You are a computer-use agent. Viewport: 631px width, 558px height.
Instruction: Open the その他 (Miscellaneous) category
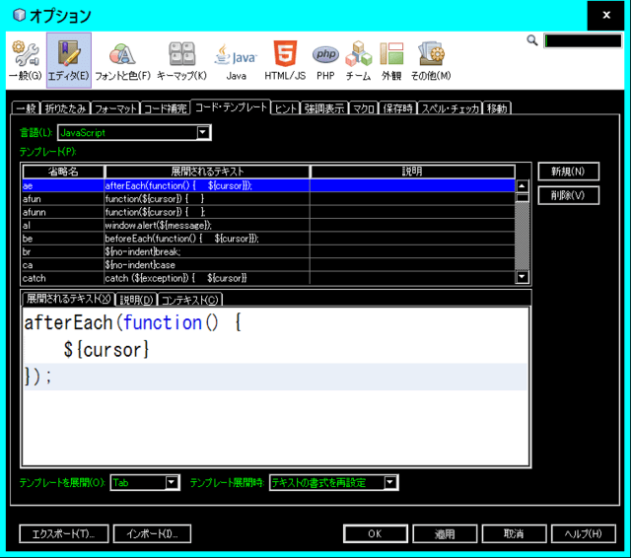[431, 59]
